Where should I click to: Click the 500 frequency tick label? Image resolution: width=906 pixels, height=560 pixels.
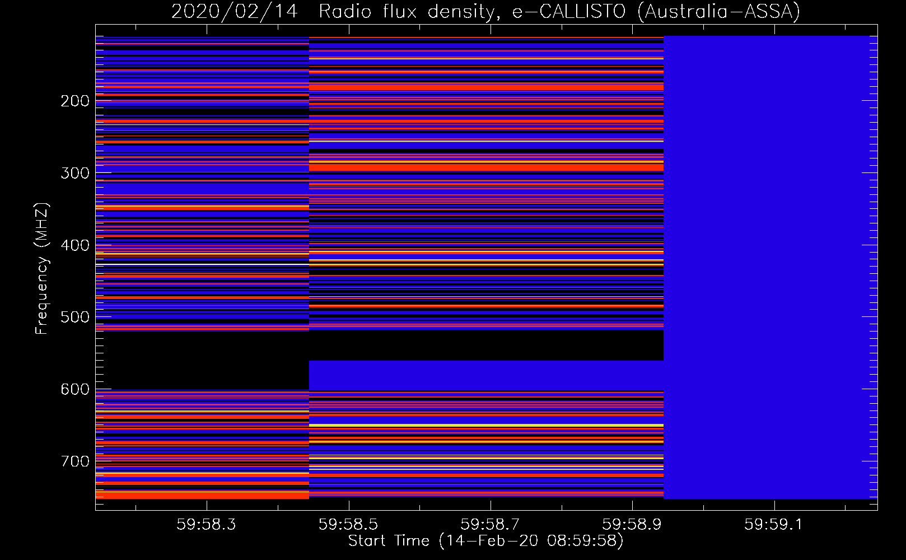pyautogui.click(x=75, y=317)
